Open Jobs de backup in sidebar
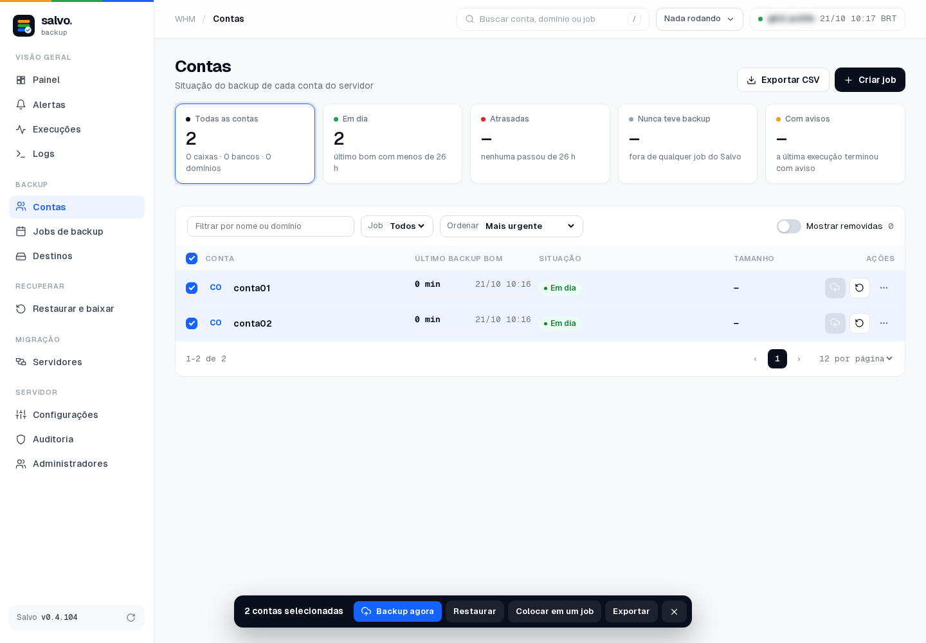This screenshot has width=926, height=643. tap(77, 231)
